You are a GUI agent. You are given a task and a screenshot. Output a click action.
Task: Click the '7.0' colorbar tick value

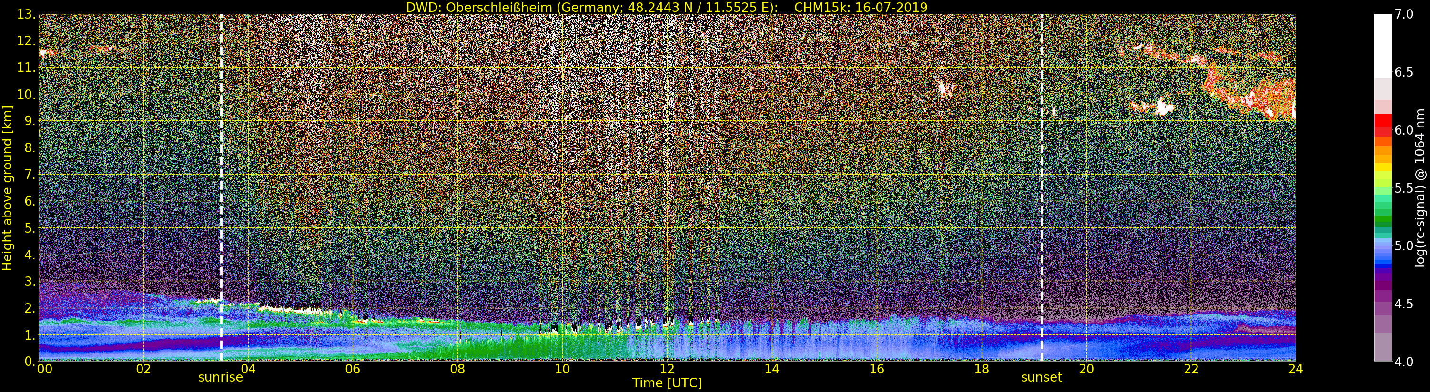click(1404, 14)
